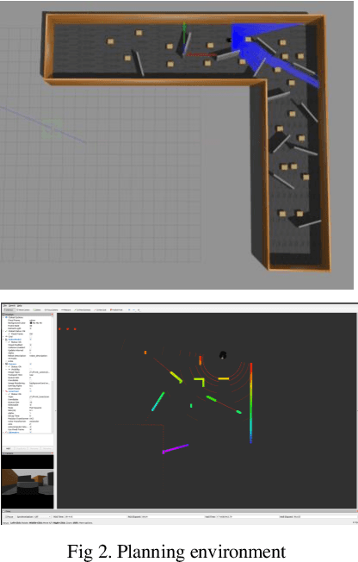
Task: Close the Displays panel
Action: click(x=52, y=314)
